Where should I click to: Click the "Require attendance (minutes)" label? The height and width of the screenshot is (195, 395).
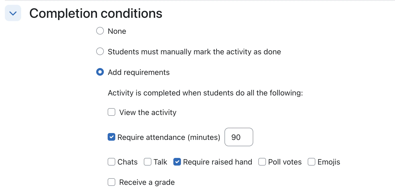(169, 137)
